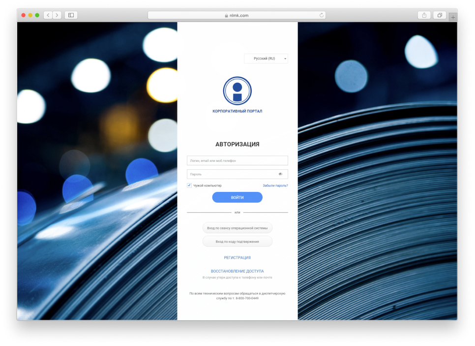This screenshot has height=346, width=475.
Task: Open the 'Забыли пароль?' link
Action: (275, 186)
